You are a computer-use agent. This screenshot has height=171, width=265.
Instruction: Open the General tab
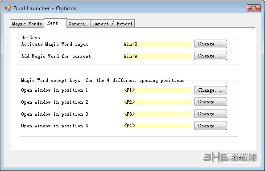pos(78,24)
